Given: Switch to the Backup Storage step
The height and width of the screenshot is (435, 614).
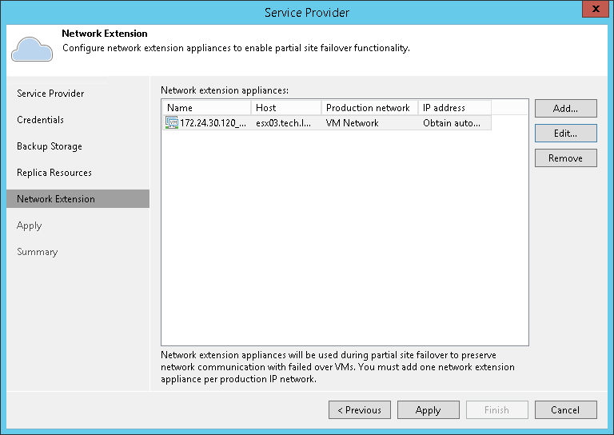Looking at the screenshot, I should pyautogui.click(x=50, y=146).
